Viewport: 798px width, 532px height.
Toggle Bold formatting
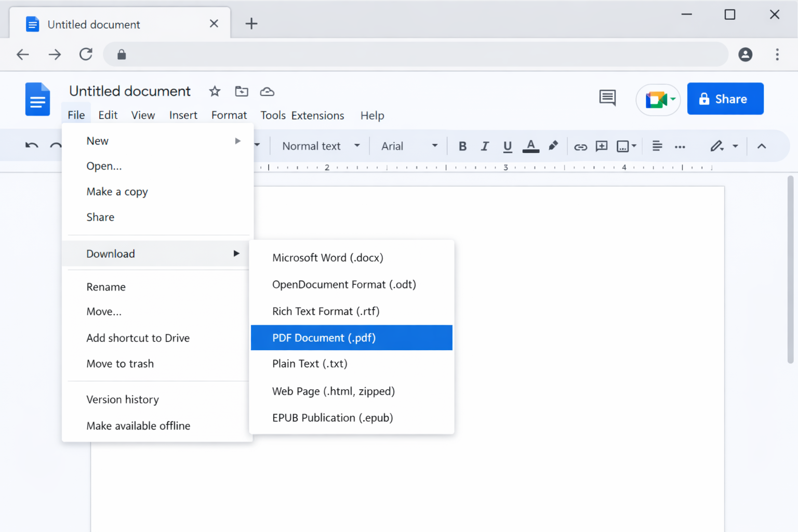click(x=462, y=147)
